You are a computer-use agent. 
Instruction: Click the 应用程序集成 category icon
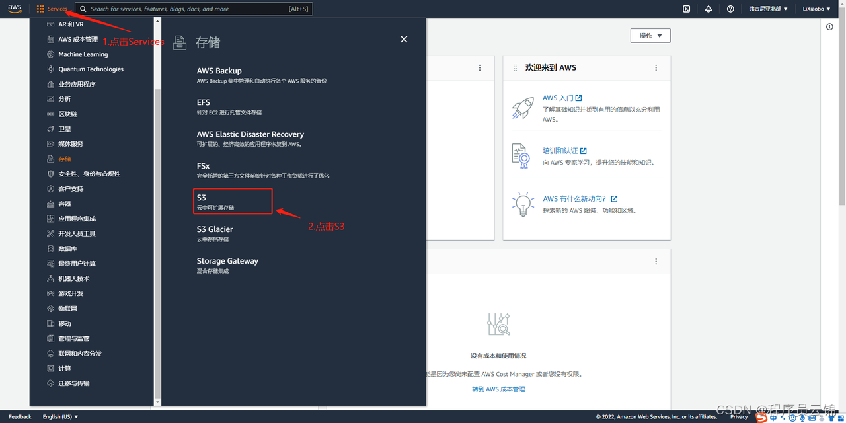51,219
